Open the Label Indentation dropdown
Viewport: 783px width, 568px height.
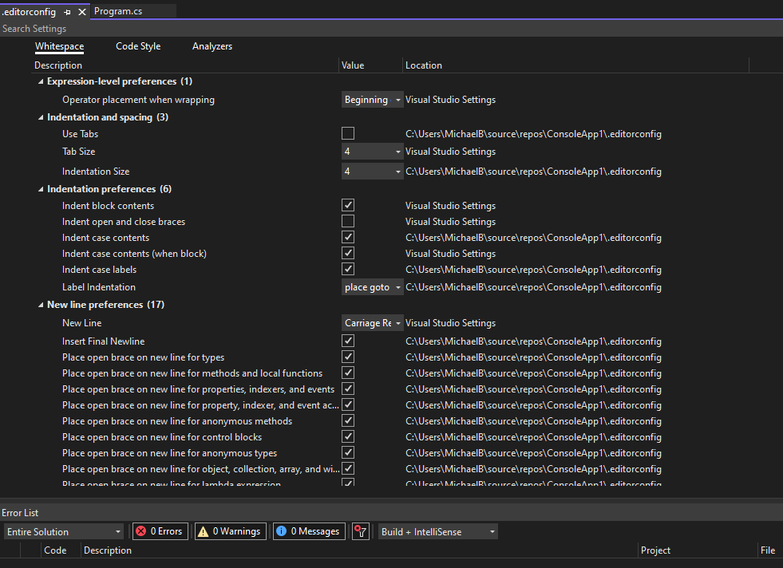coord(372,287)
